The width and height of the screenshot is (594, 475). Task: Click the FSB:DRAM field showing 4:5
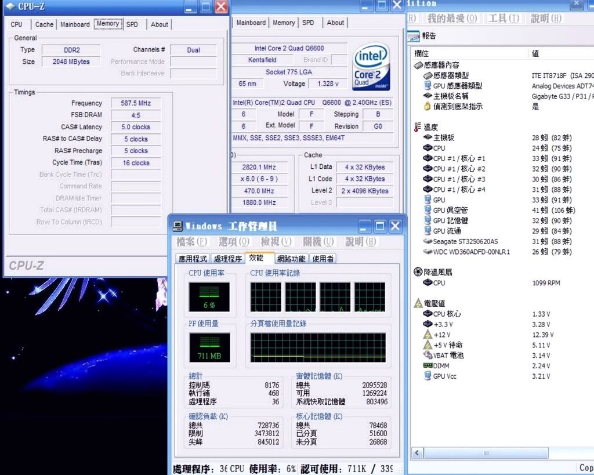[x=136, y=115]
